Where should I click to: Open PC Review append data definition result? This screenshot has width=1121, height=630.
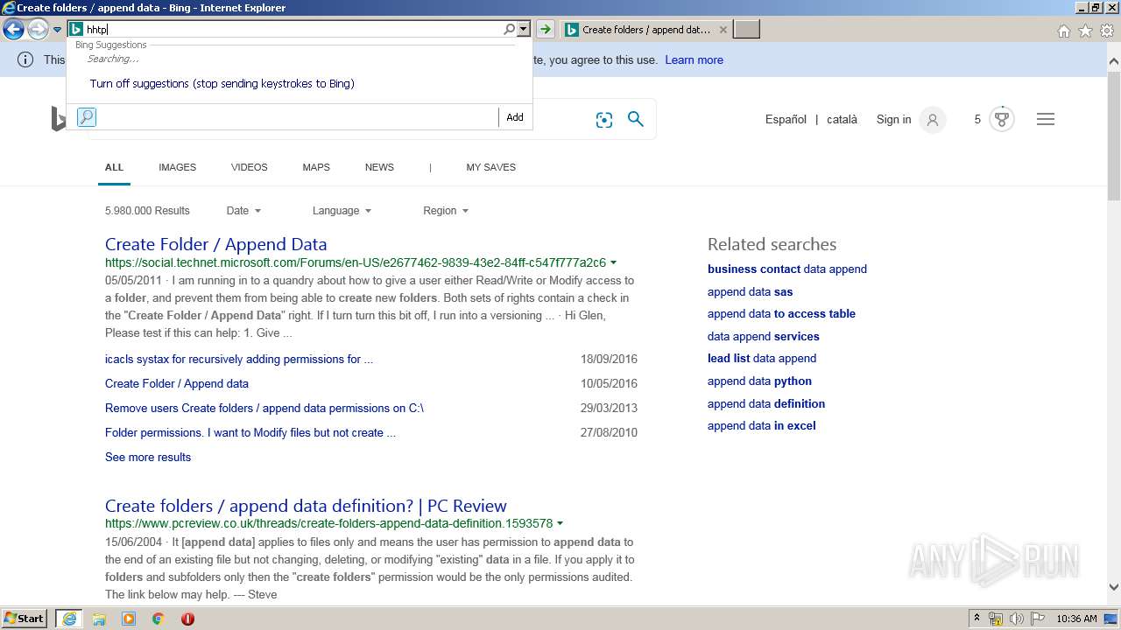coord(306,506)
